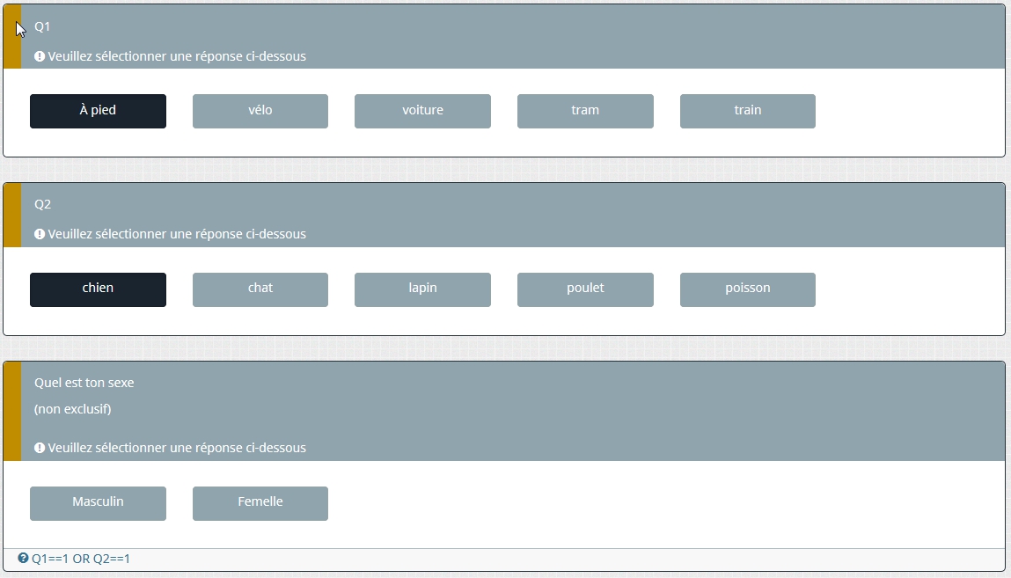1011x578 pixels.
Task: Click the 'Q1' question title
Action: (x=42, y=27)
